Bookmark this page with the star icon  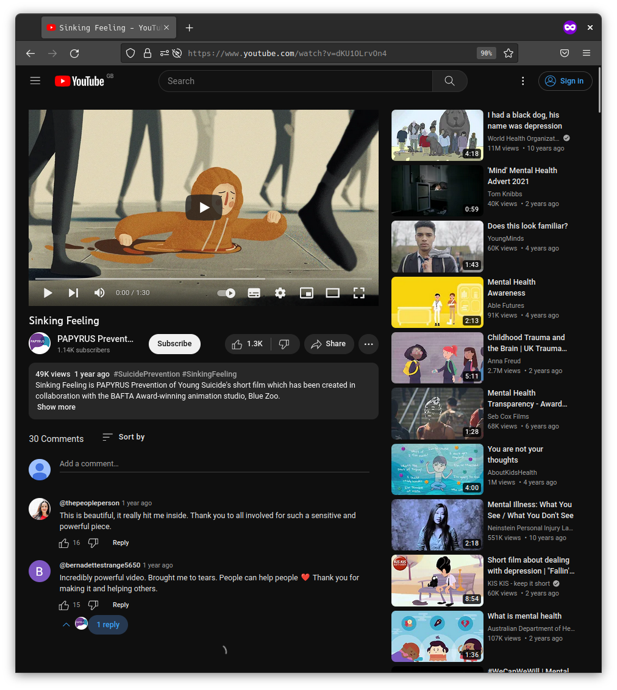(508, 53)
